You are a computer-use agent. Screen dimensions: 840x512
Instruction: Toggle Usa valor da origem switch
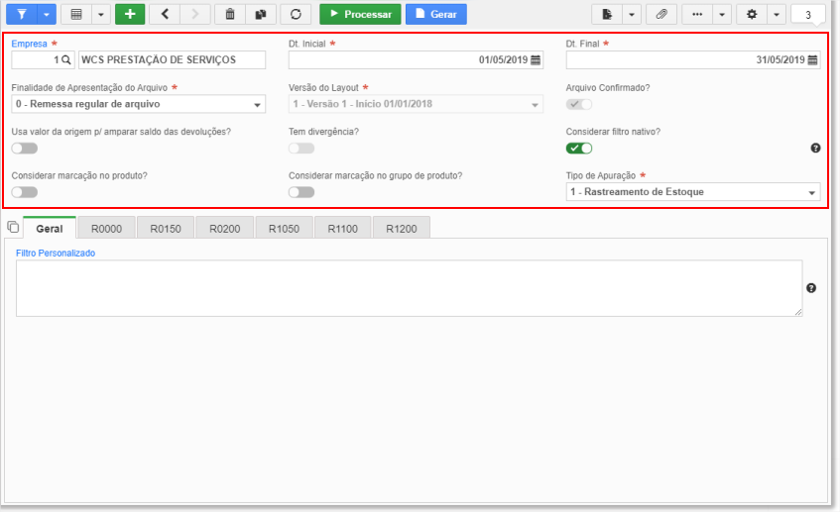(x=25, y=149)
